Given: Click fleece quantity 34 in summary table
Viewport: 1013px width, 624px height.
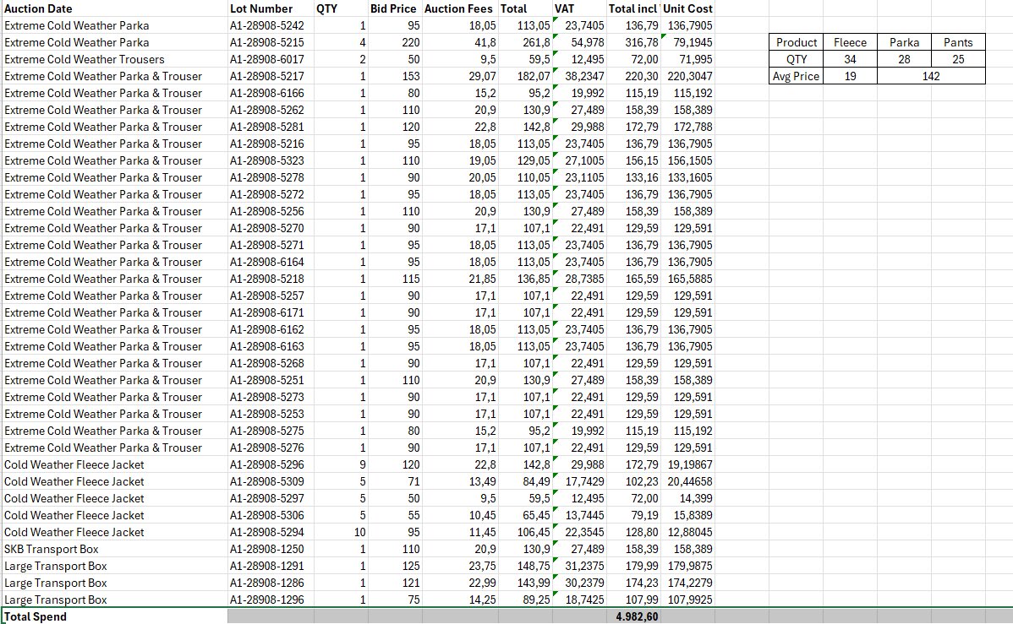Looking at the screenshot, I should pos(850,59).
